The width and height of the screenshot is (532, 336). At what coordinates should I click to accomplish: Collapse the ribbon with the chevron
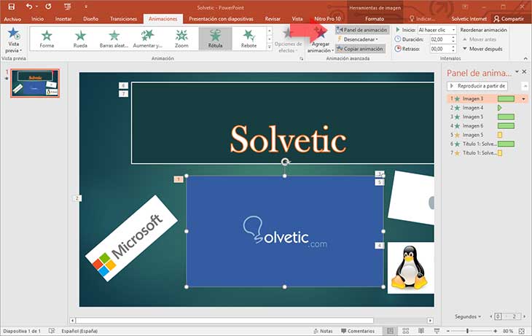click(x=525, y=59)
